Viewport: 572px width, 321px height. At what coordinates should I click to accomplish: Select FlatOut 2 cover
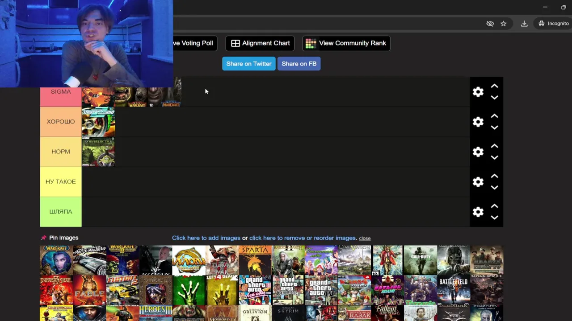coord(122,290)
